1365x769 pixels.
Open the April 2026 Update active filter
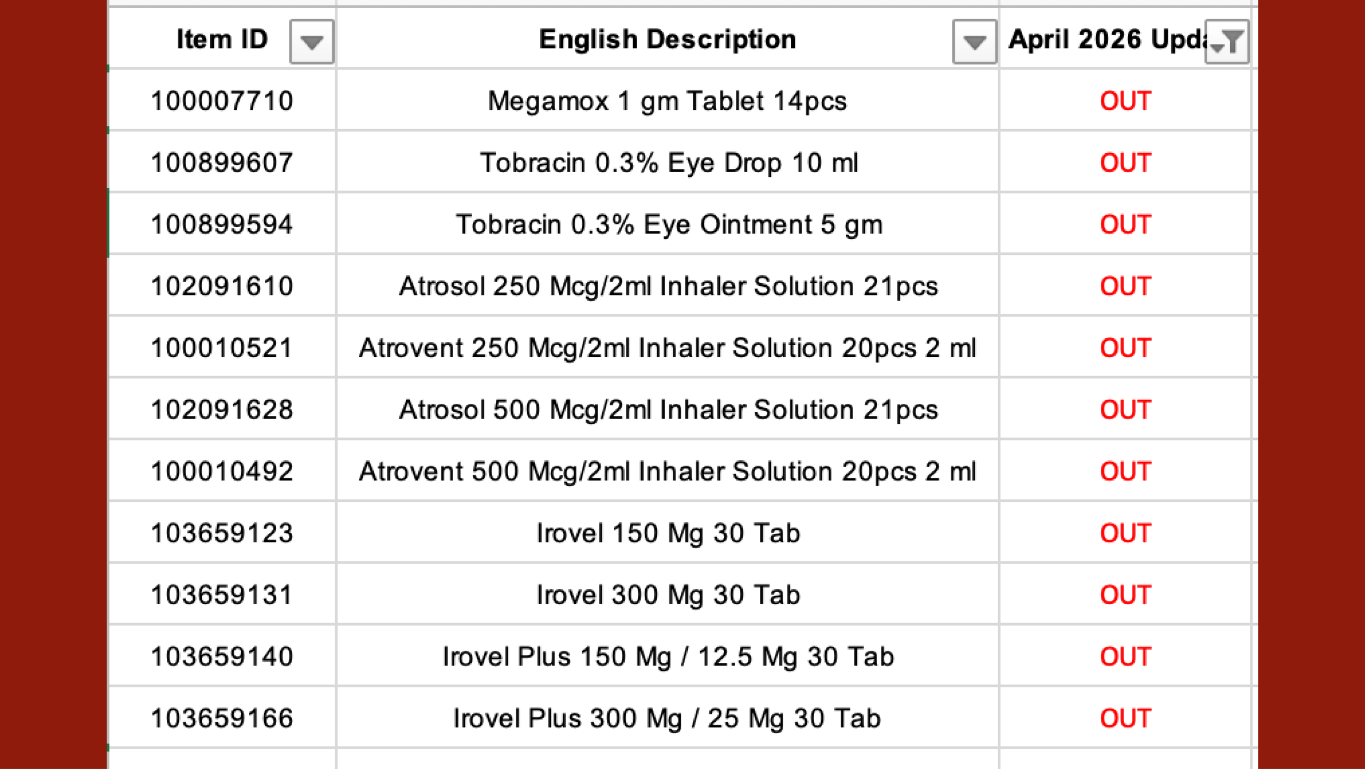1226,42
